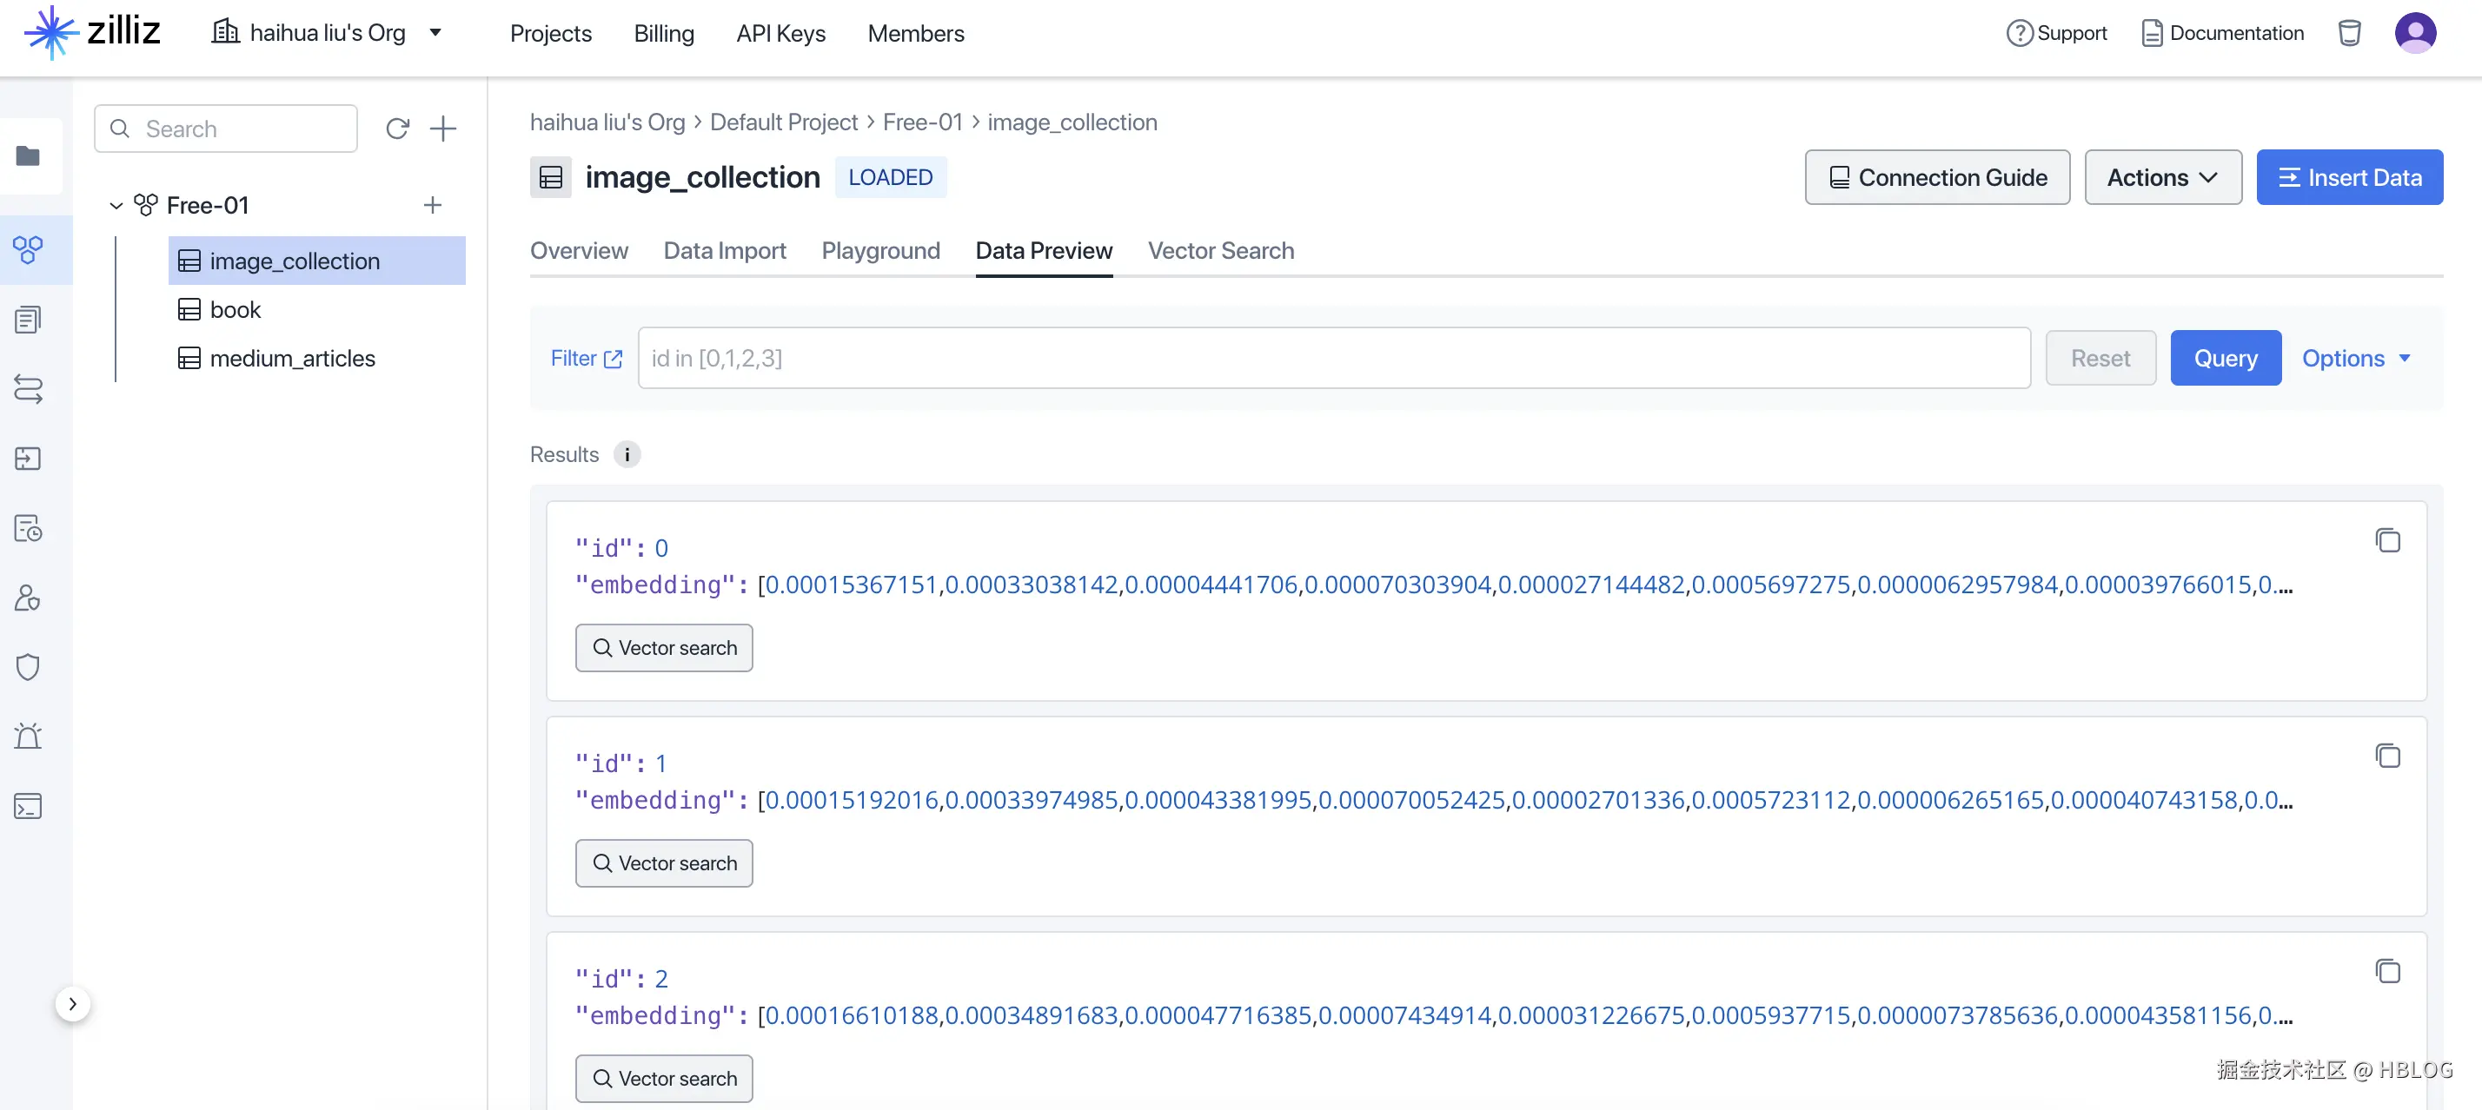
Task: Open the recycle bin icon in top bar
Action: coord(2348,33)
